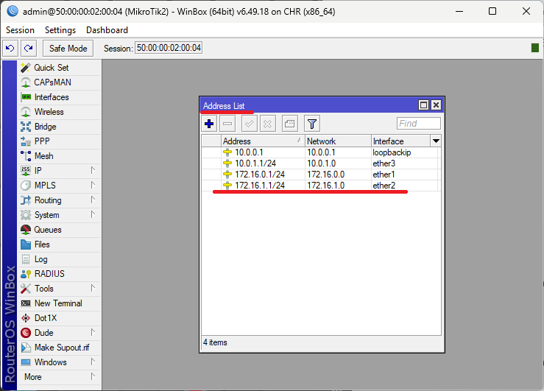Maximize the Address List inner window
Viewport: 544px width, 391px height.
(x=423, y=105)
